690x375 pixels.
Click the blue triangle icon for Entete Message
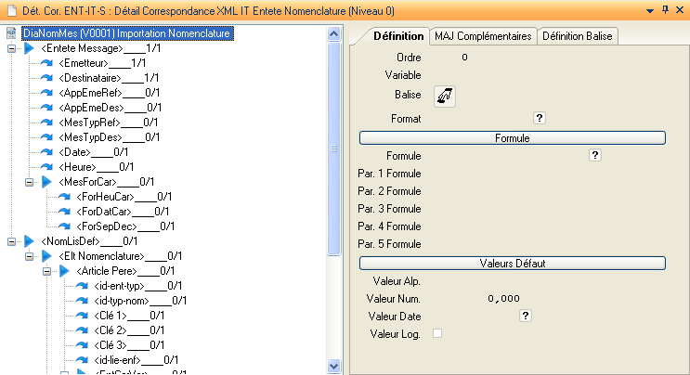pyautogui.click(x=29, y=47)
